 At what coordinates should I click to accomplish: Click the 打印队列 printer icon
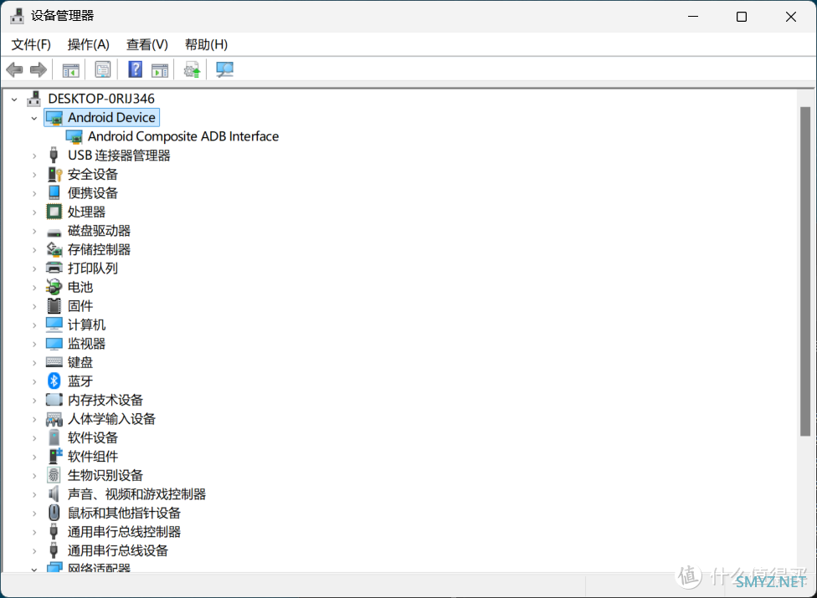pyautogui.click(x=54, y=268)
